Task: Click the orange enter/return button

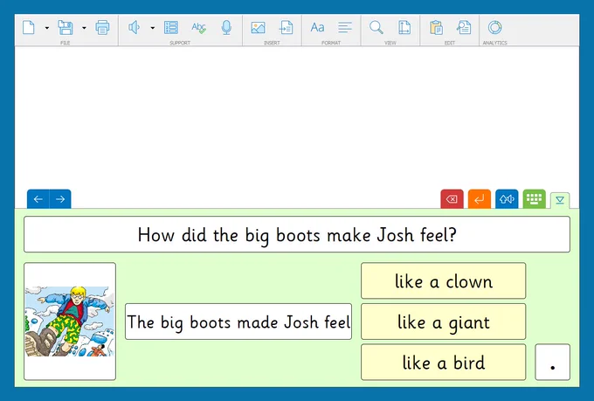Action: click(480, 199)
